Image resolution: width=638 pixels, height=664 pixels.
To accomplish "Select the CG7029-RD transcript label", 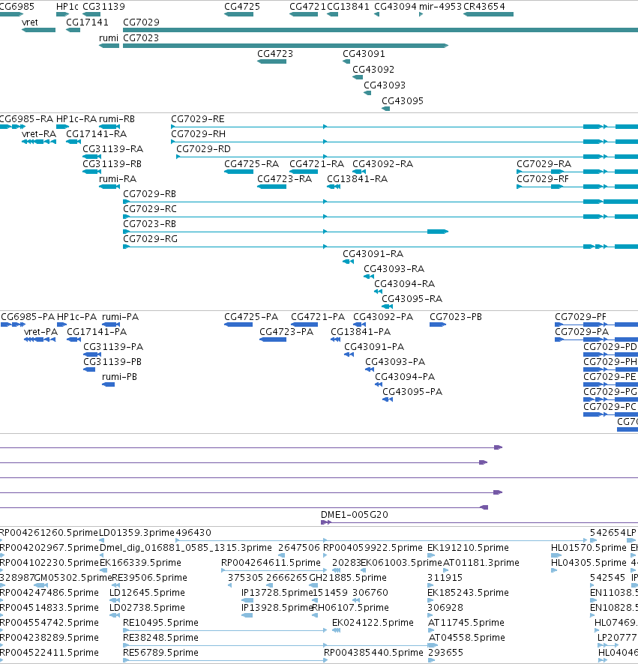I will (x=203, y=149).
